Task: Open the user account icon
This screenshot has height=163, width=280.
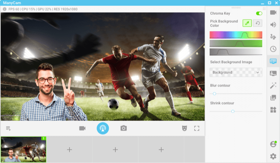Action: point(273,144)
